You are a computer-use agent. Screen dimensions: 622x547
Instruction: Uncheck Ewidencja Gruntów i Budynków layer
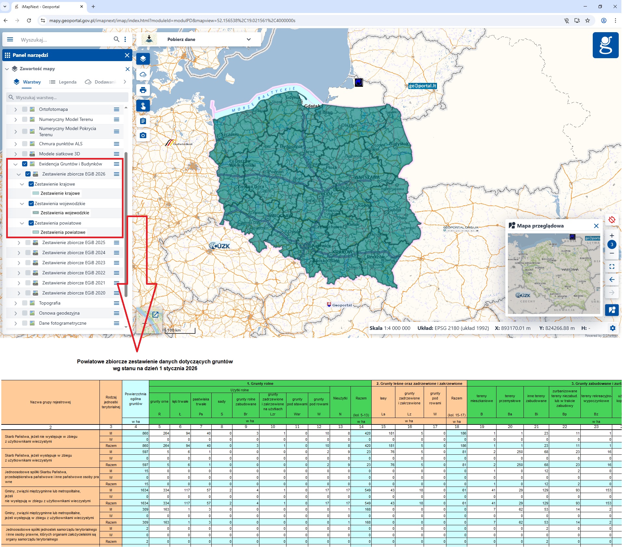[x=25, y=164]
